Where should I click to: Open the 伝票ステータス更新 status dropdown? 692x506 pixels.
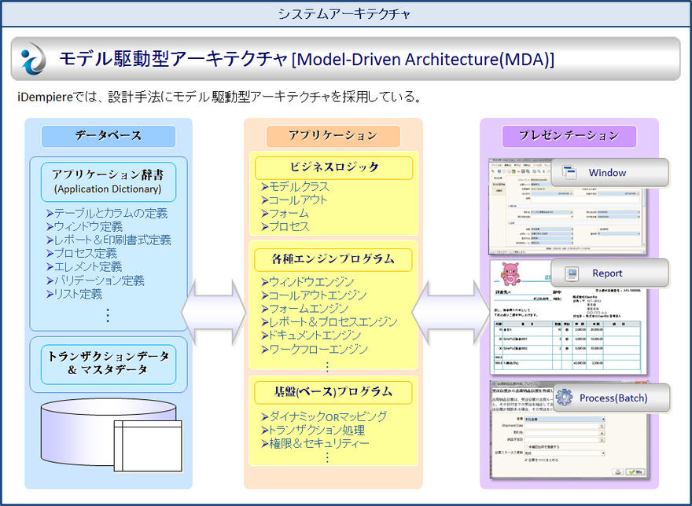603,453
